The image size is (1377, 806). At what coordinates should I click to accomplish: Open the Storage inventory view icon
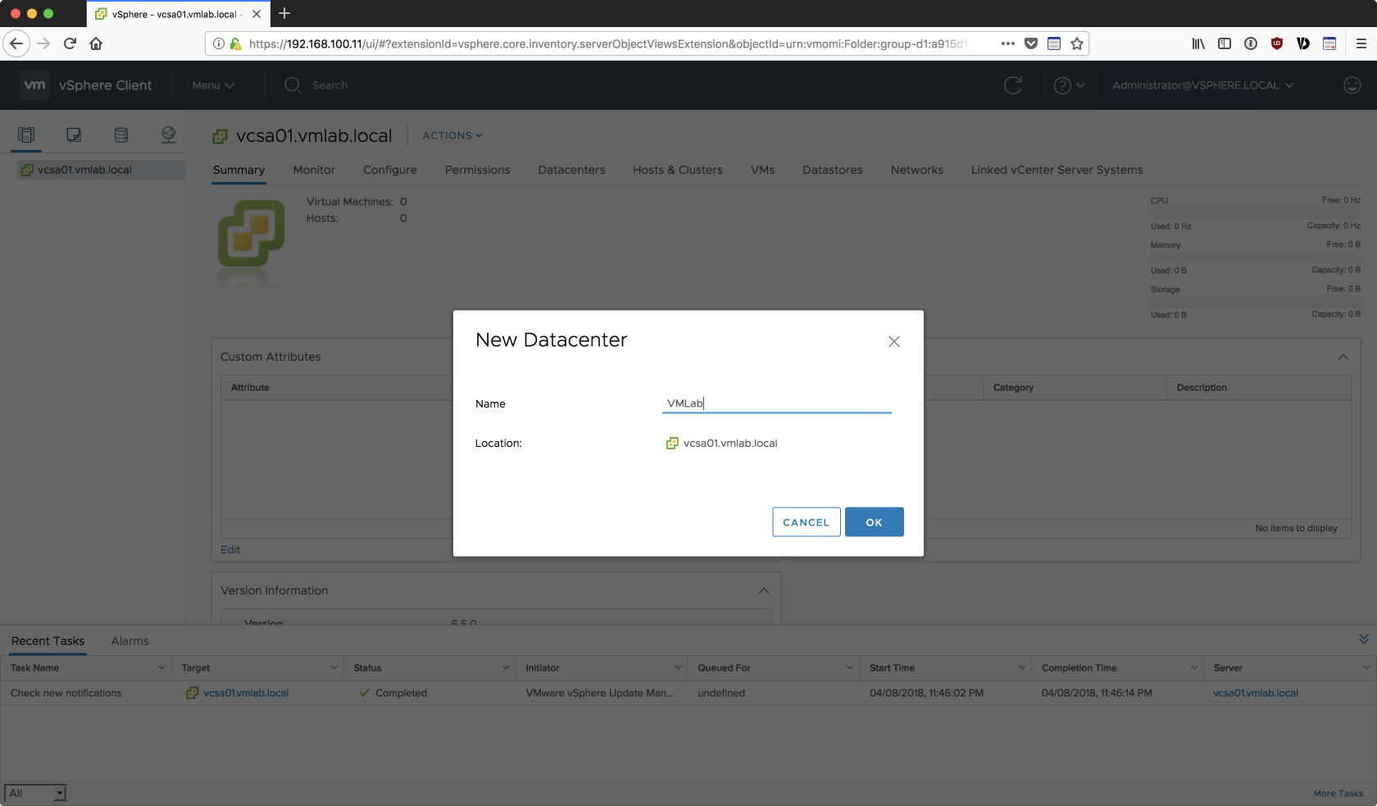(x=121, y=134)
